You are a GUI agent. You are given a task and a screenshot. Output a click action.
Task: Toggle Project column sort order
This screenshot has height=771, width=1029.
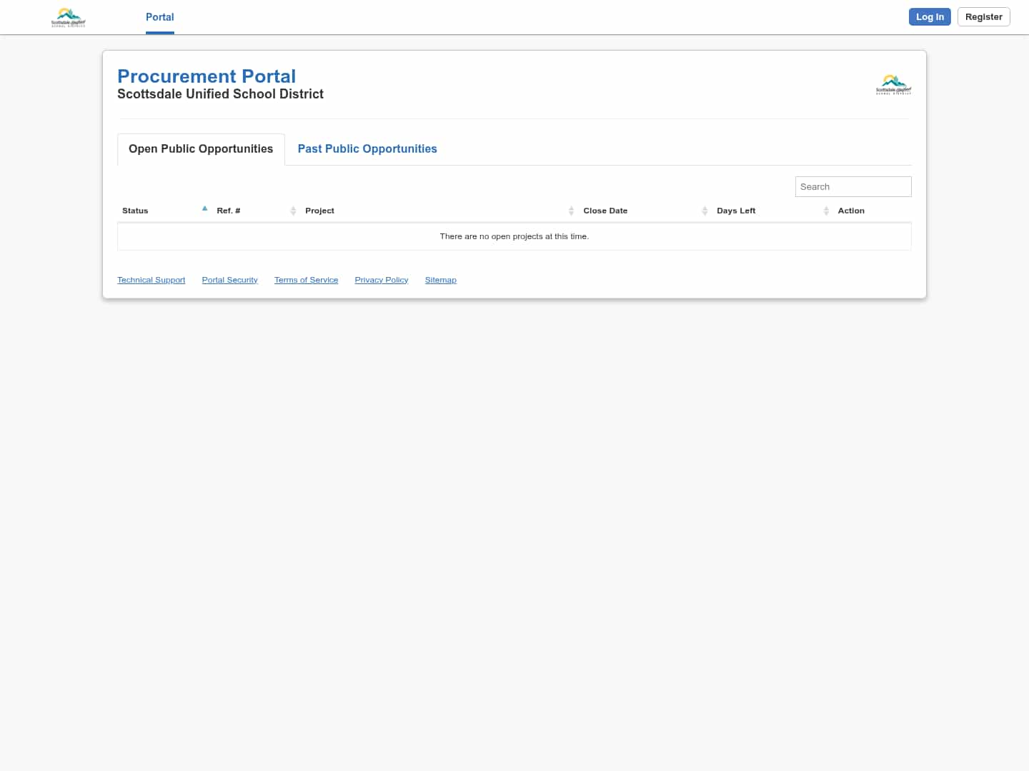[571, 210]
